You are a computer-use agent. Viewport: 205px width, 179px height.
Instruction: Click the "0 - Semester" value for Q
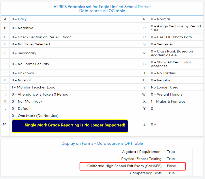(163, 44)
